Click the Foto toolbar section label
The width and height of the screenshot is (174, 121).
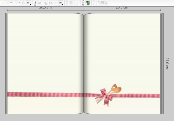(35, 3)
